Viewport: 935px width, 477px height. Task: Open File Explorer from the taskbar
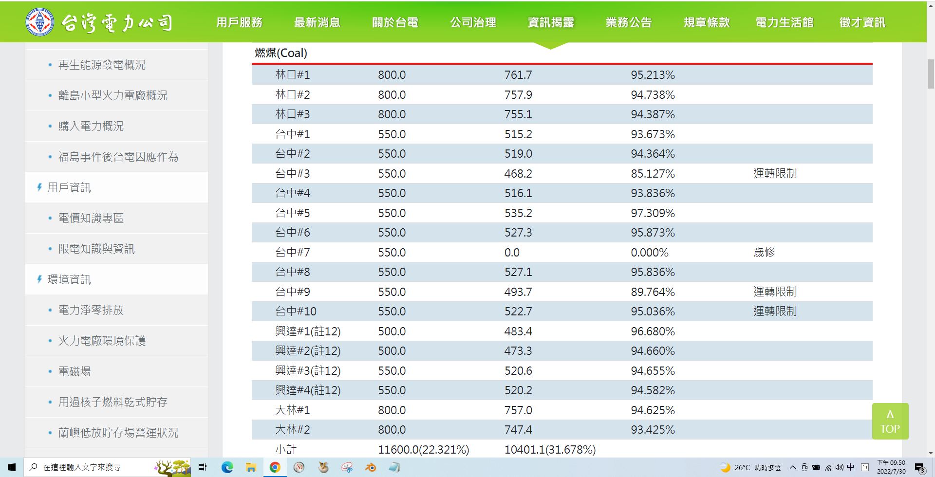tap(251, 467)
